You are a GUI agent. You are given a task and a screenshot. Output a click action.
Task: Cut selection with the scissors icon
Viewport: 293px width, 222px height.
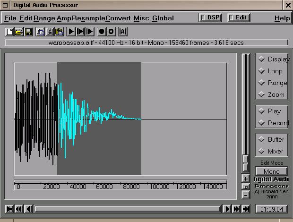click(50, 32)
